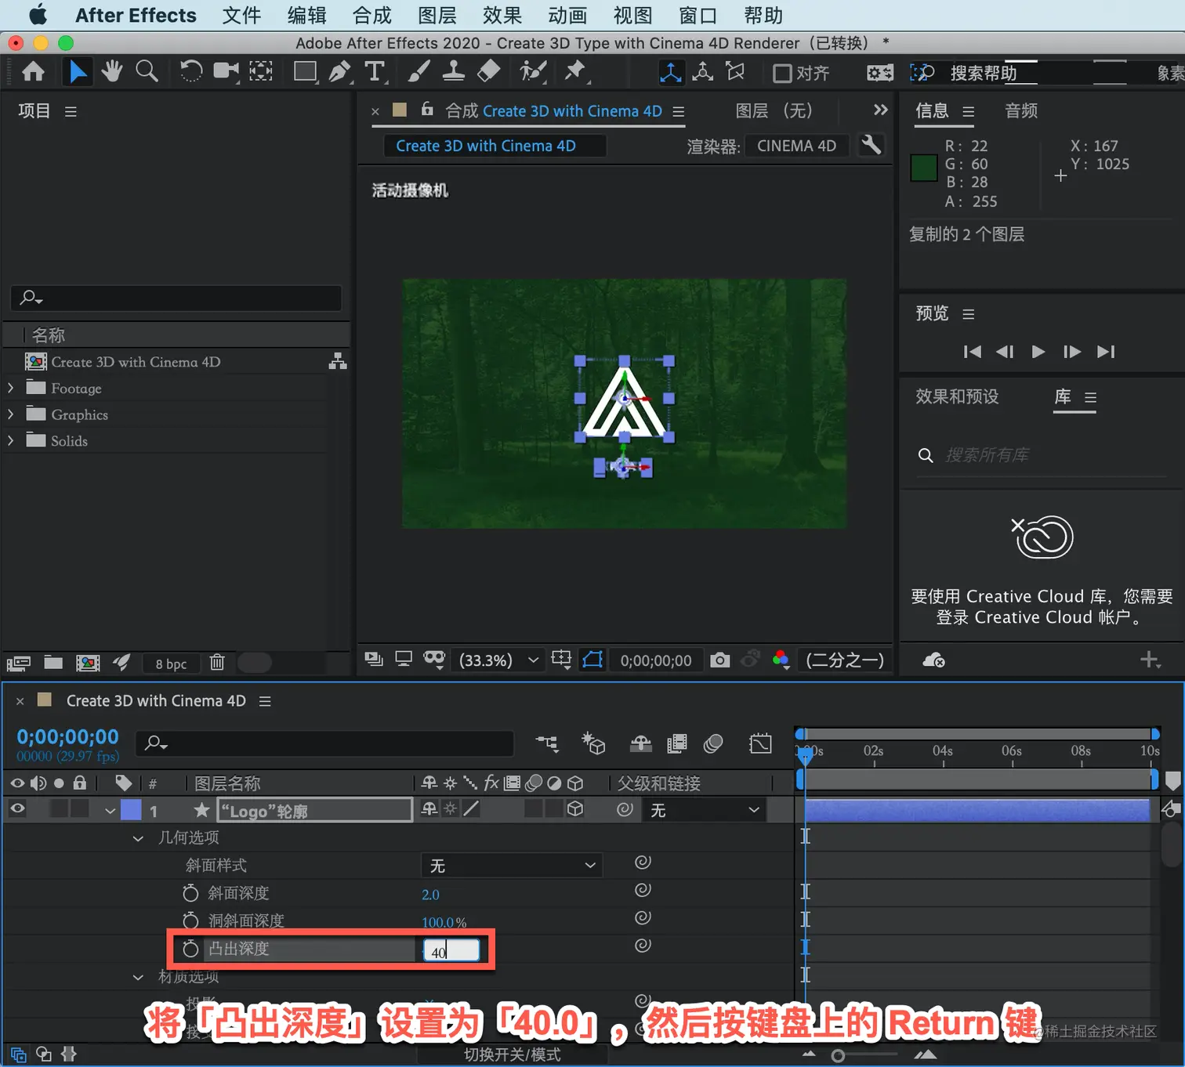Click the trash delete icon in Project panel
The width and height of the screenshot is (1185, 1067).
(217, 663)
